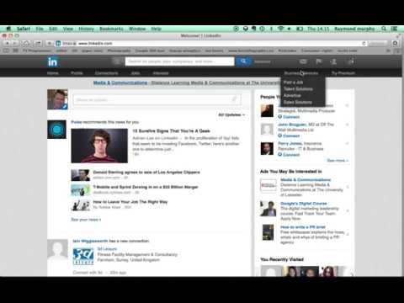Image resolution: width=404 pixels, height=303 pixels.
Task: Click the add bookmark plus button
Action: tap(50, 43)
